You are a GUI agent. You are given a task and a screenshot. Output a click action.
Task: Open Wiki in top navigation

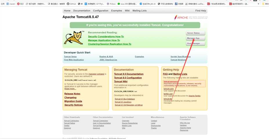127,11
